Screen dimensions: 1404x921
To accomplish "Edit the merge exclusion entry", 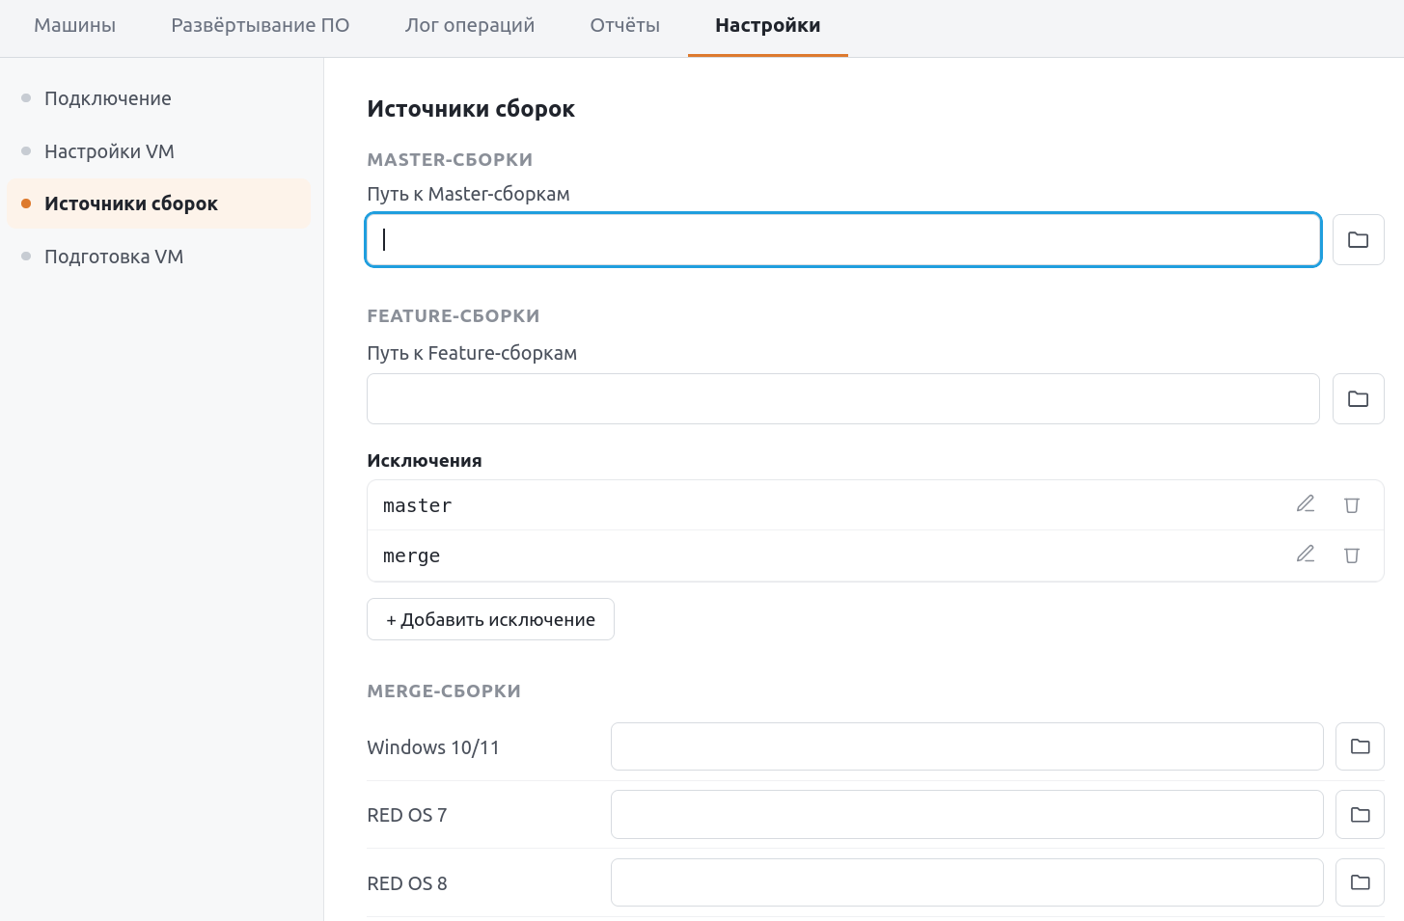I will coord(1306,555).
